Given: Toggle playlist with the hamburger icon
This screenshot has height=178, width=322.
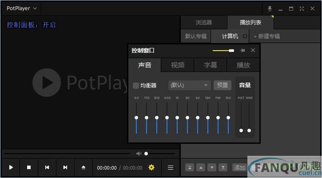Looking at the screenshot, I should pos(171,167).
